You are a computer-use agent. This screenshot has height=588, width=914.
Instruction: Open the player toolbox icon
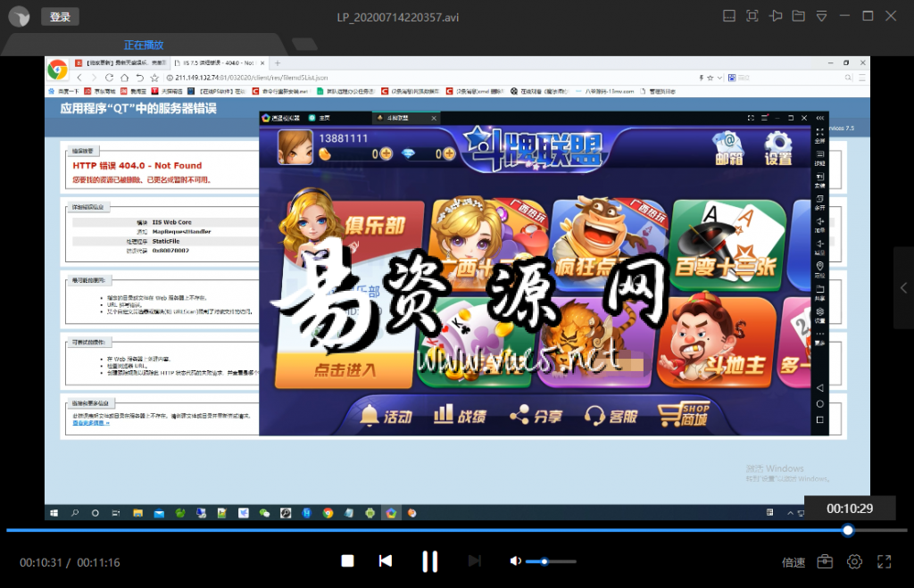pyautogui.click(x=825, y=562)
